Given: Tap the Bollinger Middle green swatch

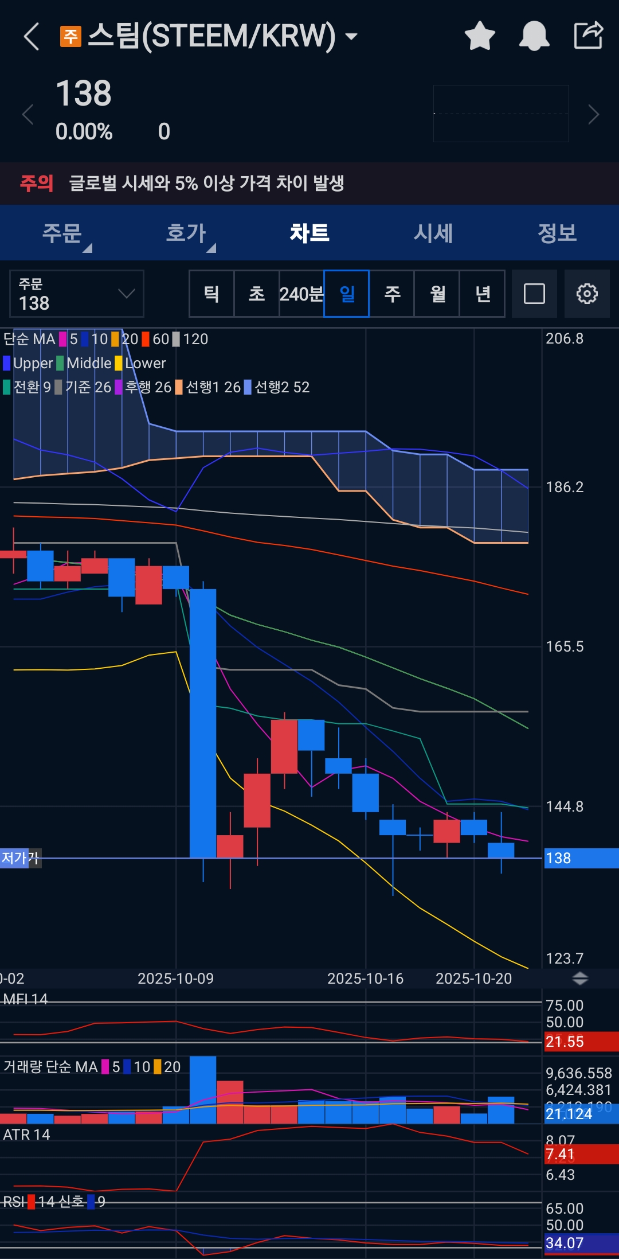Looking at the screenshot, I should pyautogui.click(x=60, y=363).
